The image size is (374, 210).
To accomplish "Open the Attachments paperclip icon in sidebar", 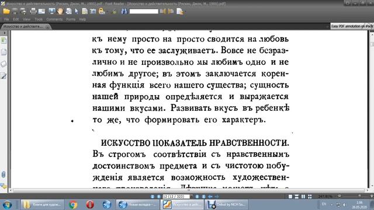I will point(4,174).
